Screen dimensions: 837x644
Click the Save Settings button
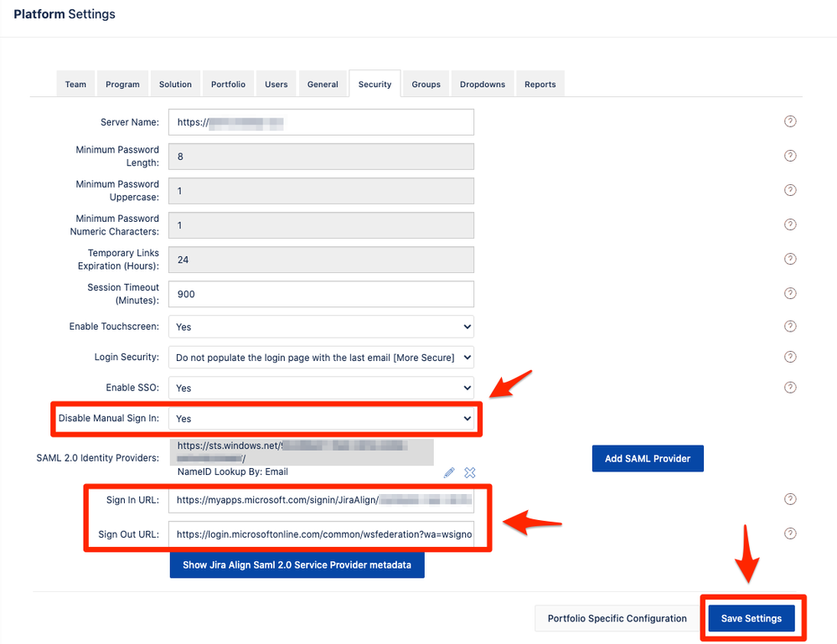[751, 618]
